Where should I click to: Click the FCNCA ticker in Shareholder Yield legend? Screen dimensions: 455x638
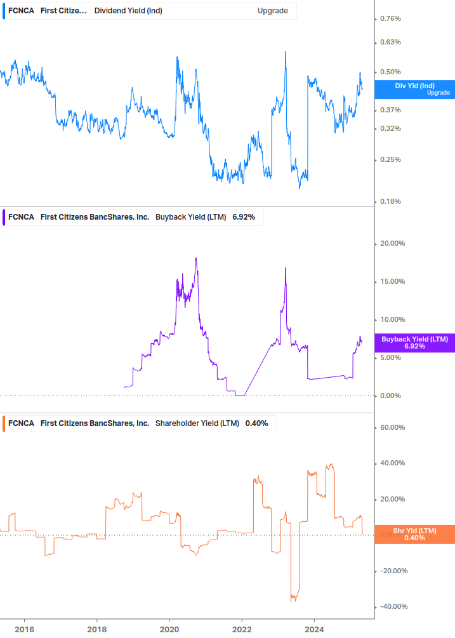(x=21, y=423)
